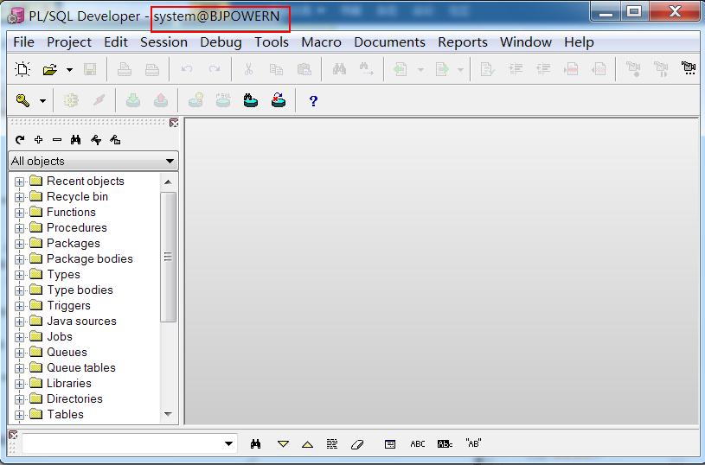Image resolution: width=705 pixels, height=465 pixels.
Task: Click the Save floppy disk icon
Action: click(90, 70)
